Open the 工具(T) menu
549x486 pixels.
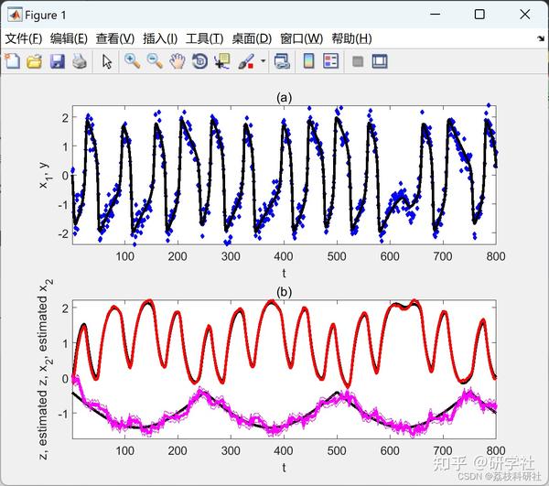pyautogui.click(x=204, y=38)
